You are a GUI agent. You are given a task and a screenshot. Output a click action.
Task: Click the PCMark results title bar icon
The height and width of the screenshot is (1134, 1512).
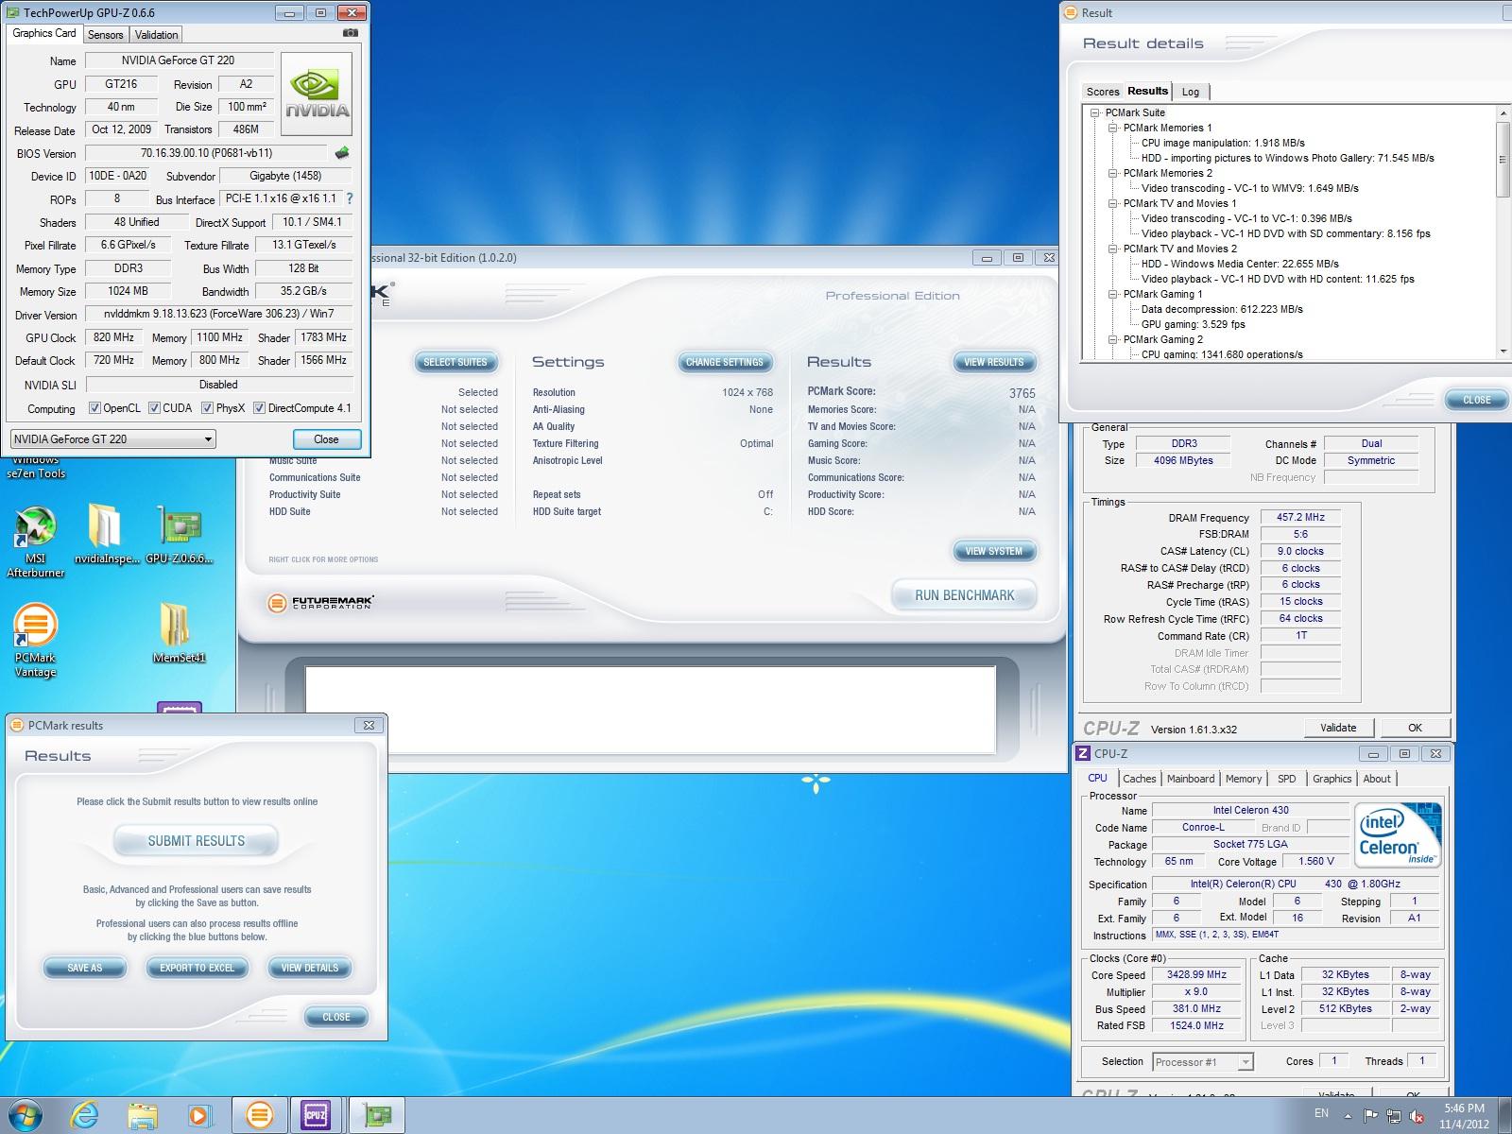click(x=17, y=726)
